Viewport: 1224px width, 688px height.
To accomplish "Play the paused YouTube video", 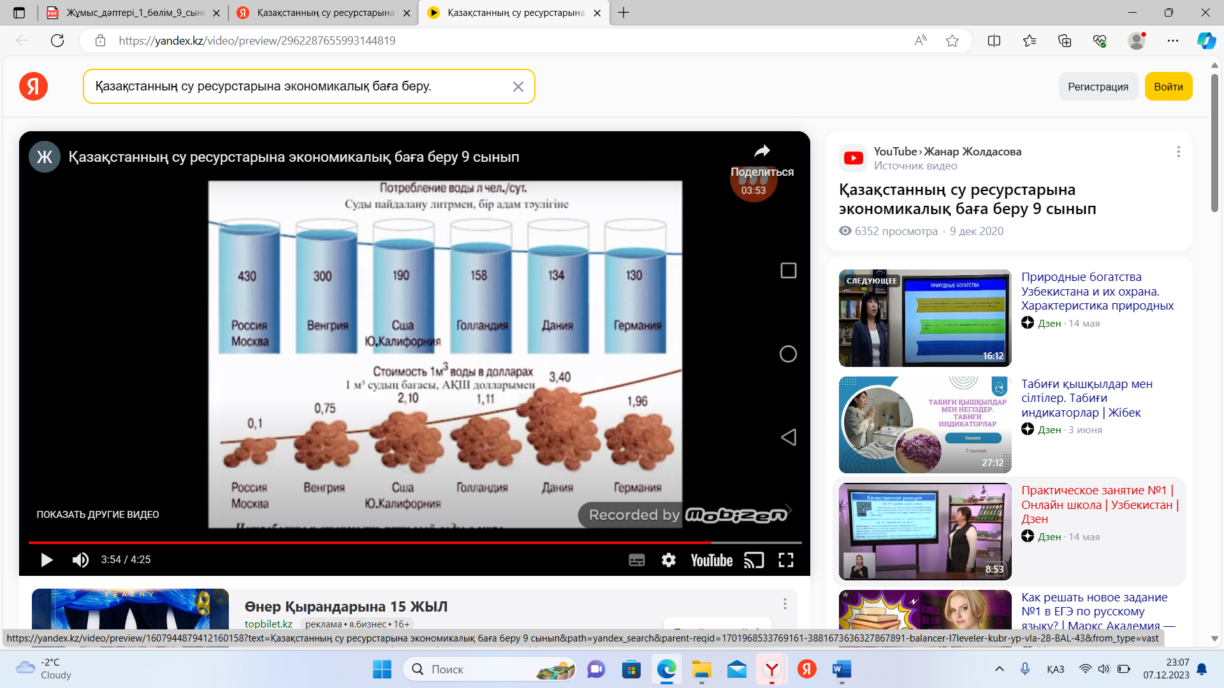I will pos(47,560).
